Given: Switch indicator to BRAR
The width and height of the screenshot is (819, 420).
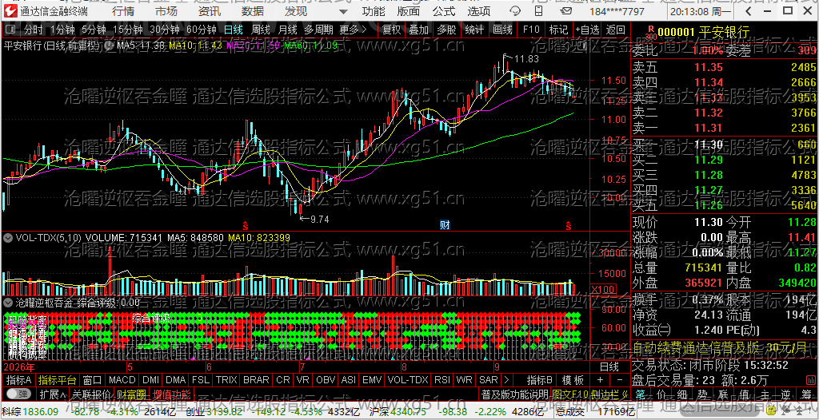Looking at the screenshot, I should pos(256,380).
